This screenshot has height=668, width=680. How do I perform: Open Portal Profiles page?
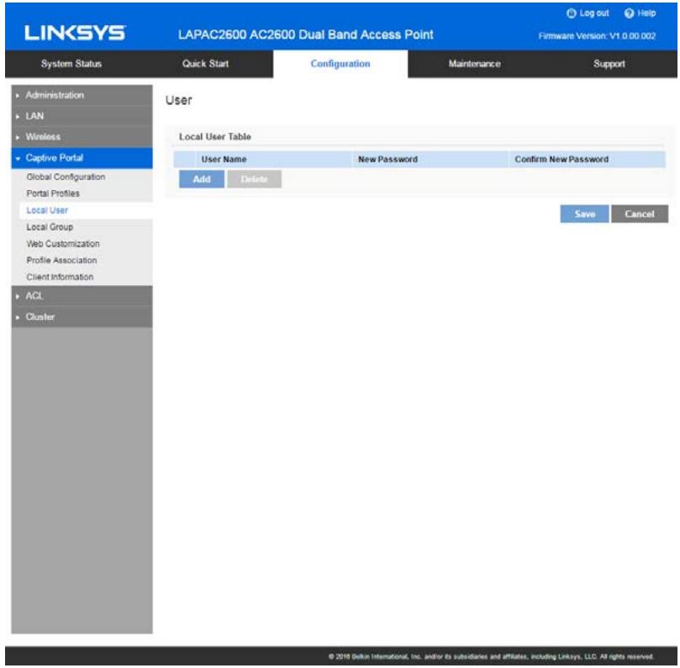pos(53,193)
